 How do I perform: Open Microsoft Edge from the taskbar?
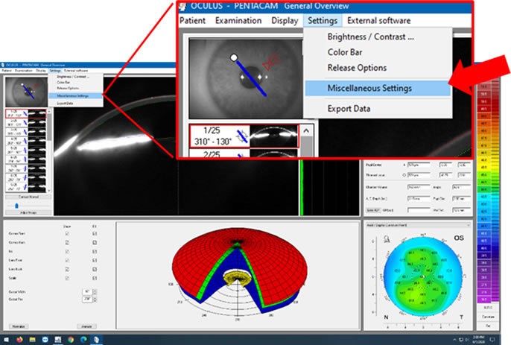(83, 340)
